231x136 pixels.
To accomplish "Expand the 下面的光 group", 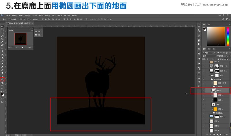I will coord(212,113).
